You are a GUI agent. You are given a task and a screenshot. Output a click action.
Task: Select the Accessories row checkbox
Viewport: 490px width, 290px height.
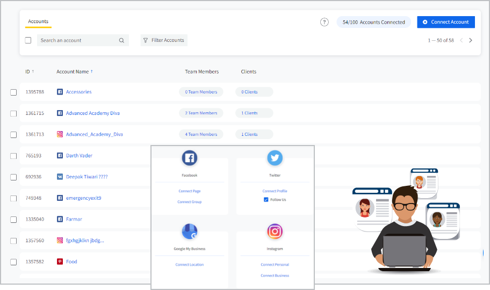tap(13, 92)
